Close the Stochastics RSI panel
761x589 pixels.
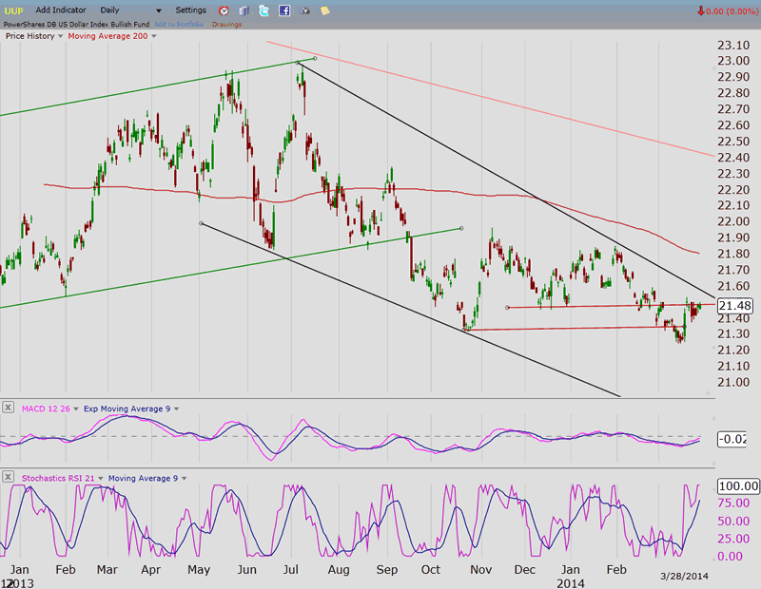click(x=10, y=478)
